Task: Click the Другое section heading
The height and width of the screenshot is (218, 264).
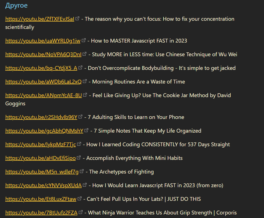Action: [x=16, y=5]
